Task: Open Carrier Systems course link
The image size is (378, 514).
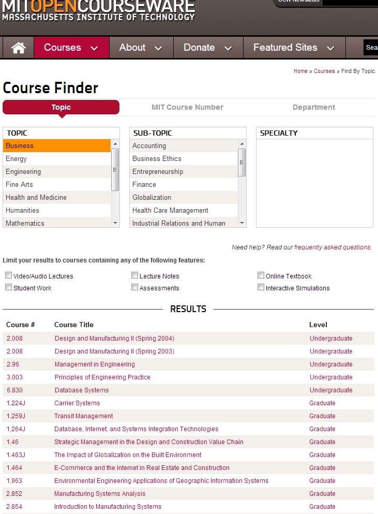Action: 77,403
